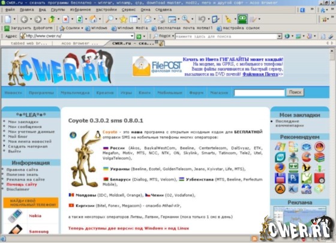Click the Бесплатная почта Hotmail bookmark
The image size is (336, 243).
point(182,28)
